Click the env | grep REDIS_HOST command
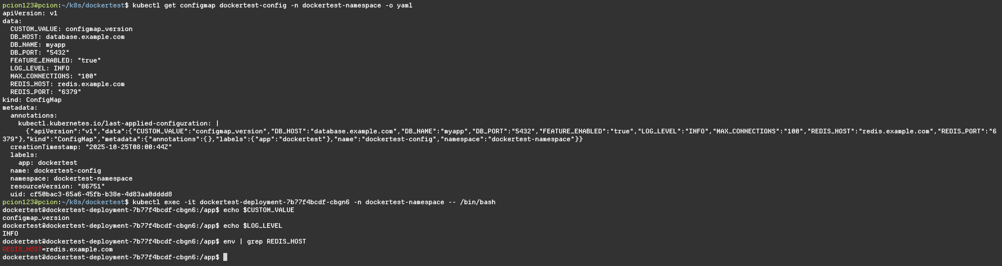The image size is (1002, 266). click(x=265, y=242)
